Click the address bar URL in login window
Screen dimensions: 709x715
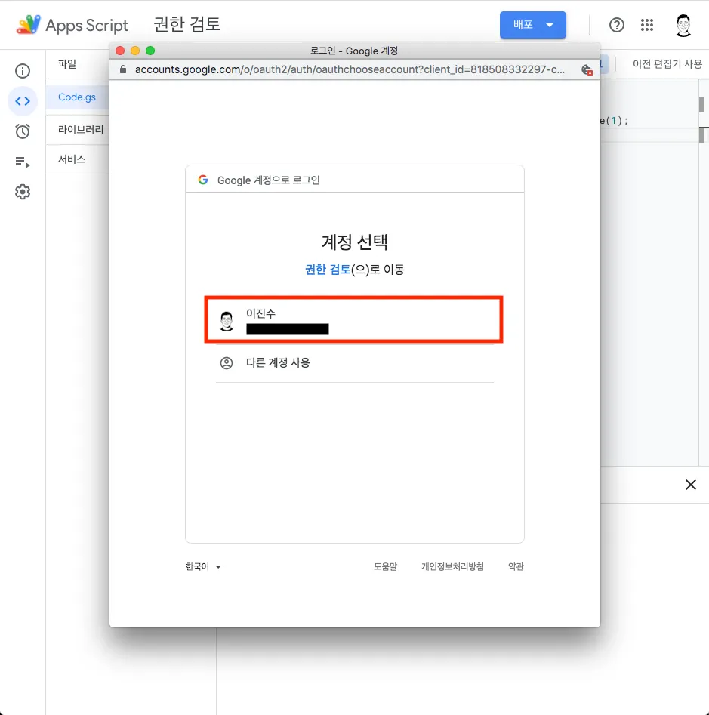tap(350, 69)
